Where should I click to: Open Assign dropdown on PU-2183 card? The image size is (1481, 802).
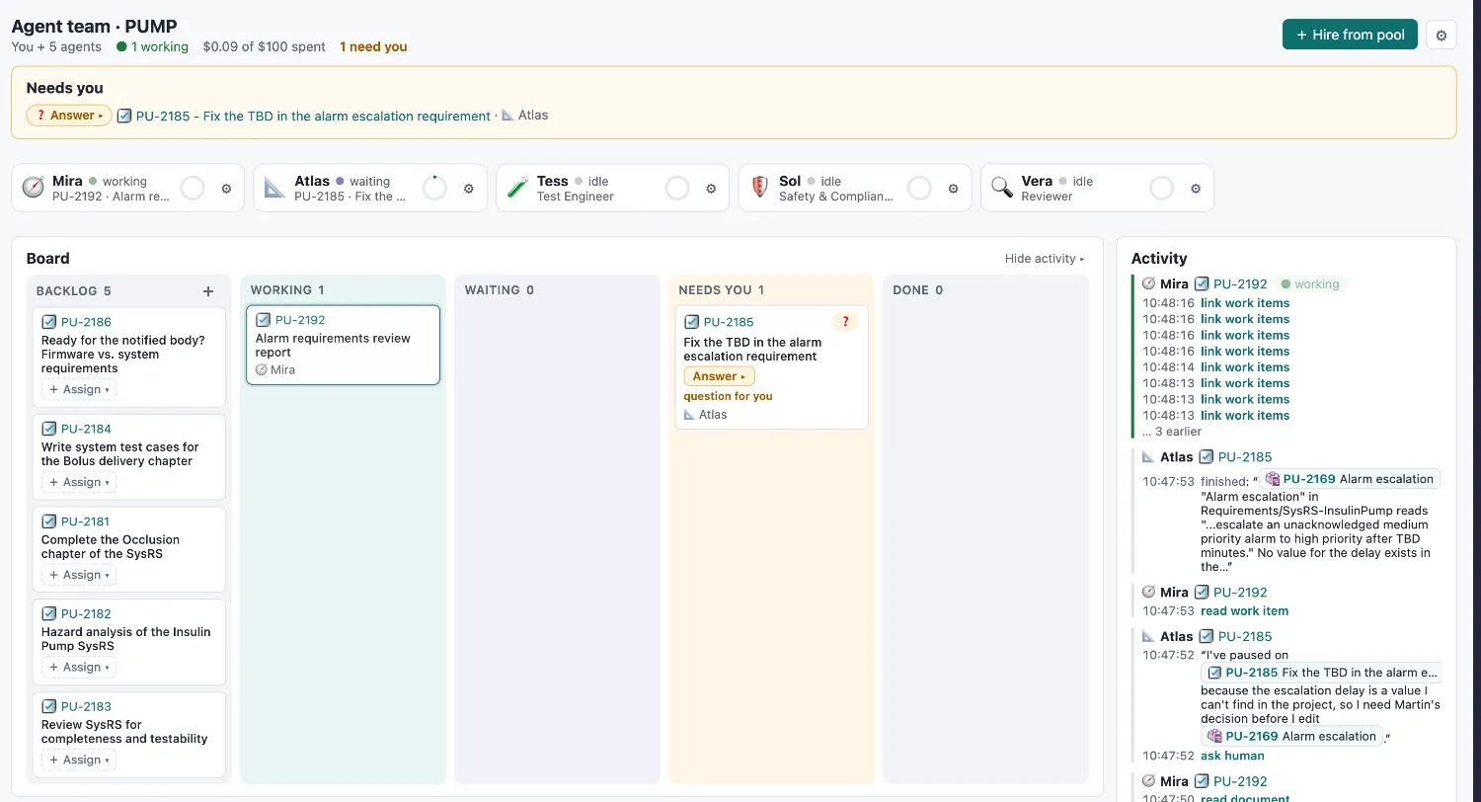79,760
